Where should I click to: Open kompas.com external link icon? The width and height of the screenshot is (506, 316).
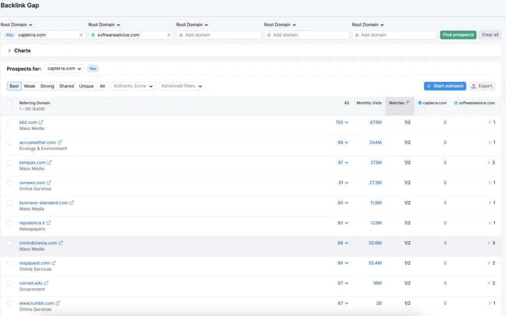click(x=49, y=162)
